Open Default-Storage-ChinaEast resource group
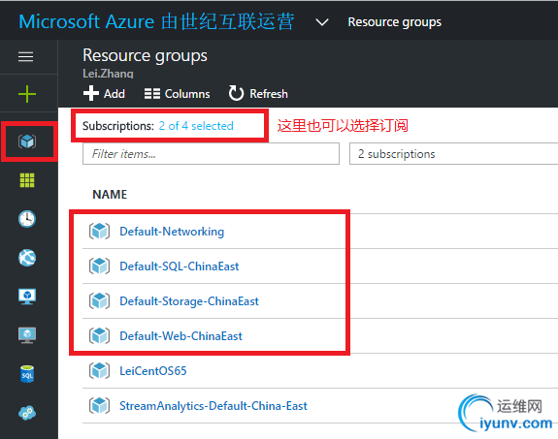The height and width of the screenshot is (439, 558). 189,301
